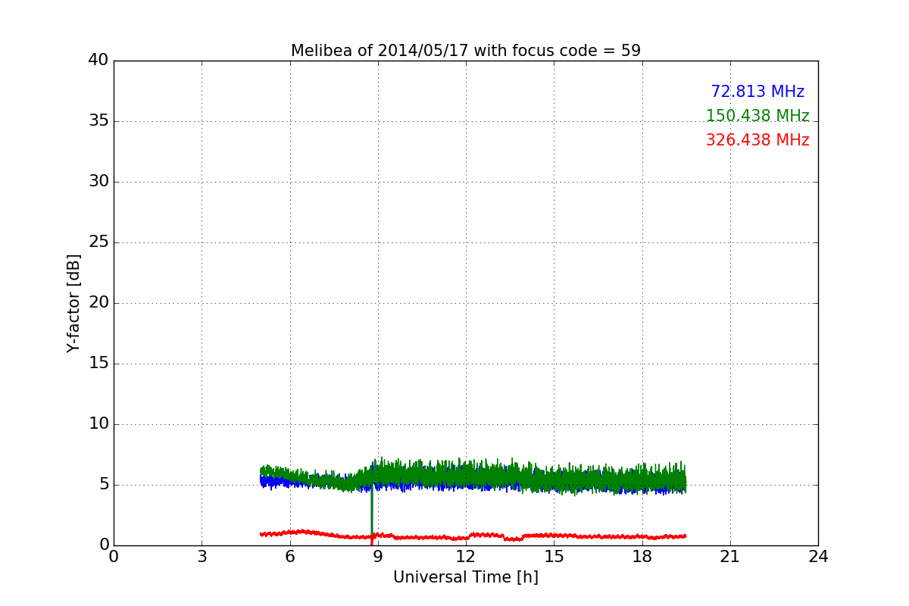Click the Universal Time [h] axis label
Screen dimensions: 909x606
click(466, 577)
